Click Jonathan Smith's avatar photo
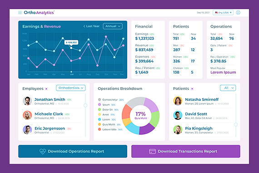The image size is (259, 173). pos(27,101)
